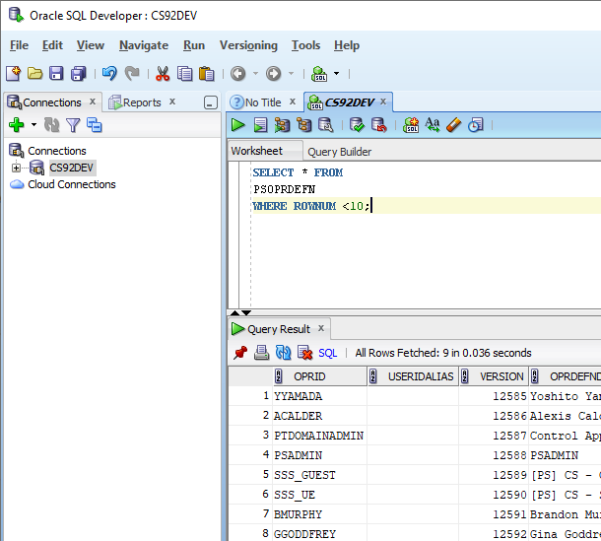The height and width of the screenshot is (541, 601).
Task: Click the Back navigation arrow
Action: [x=238, y=73]
